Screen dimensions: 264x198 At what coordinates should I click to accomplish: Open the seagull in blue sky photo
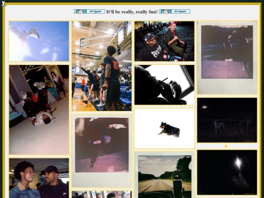coord(39,41)
